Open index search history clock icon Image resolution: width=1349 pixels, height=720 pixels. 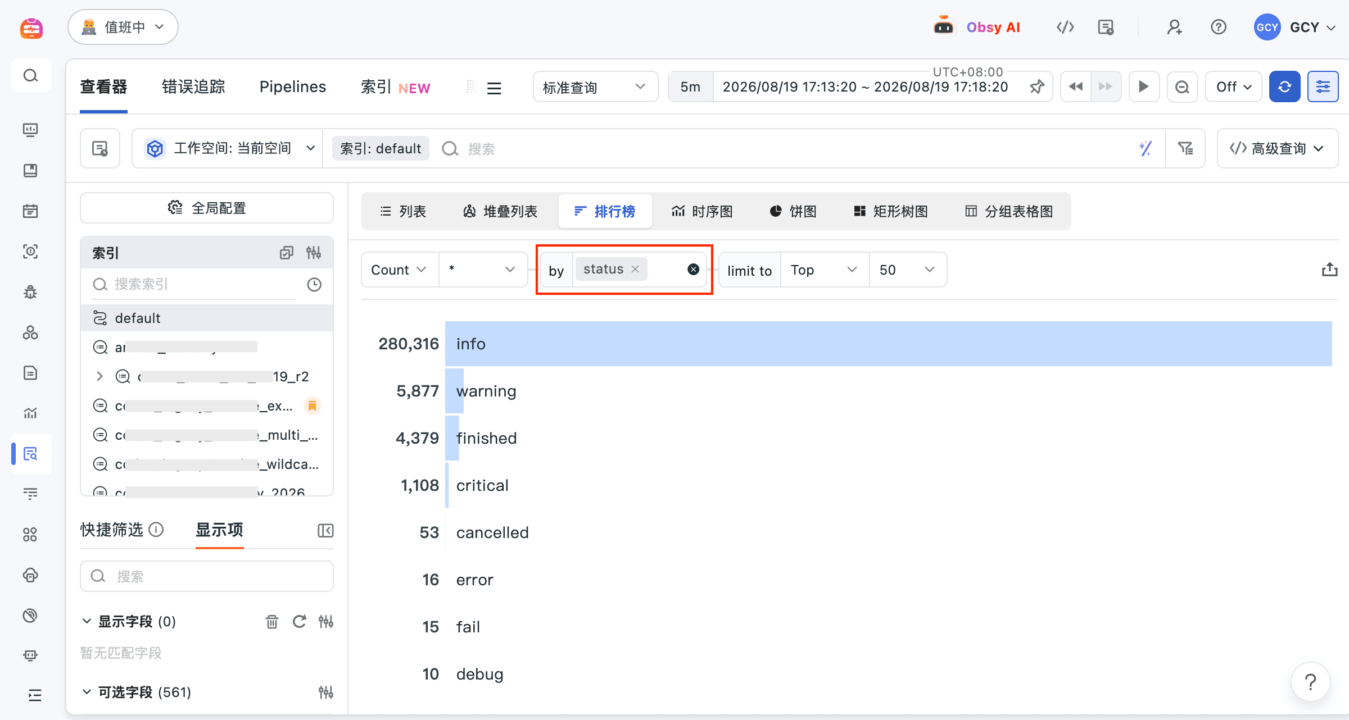(x=314, y=285)
